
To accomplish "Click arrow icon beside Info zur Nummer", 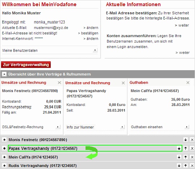I will 122,127.
